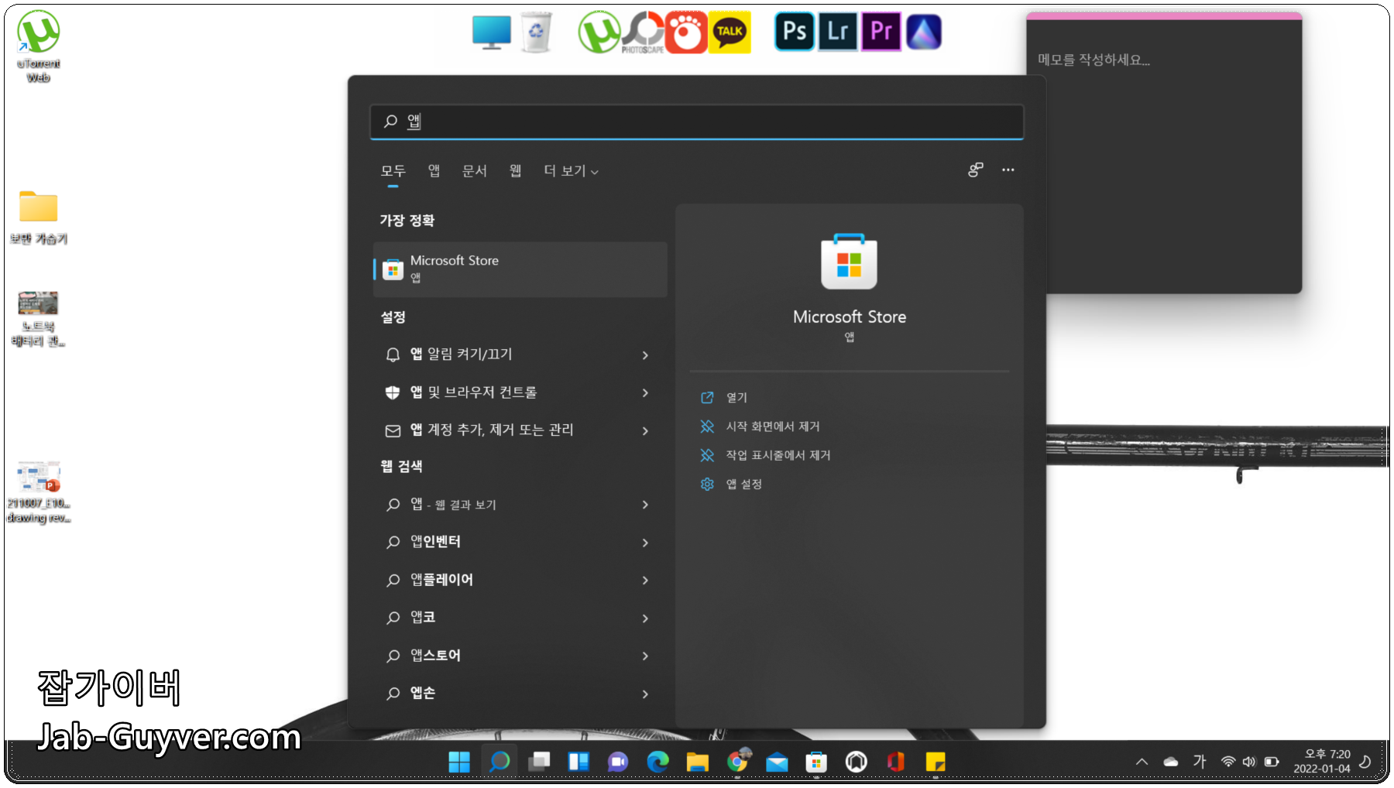This screenshot has height=788, width=1394.
Task: Open Photoshop from the desktop icon
Action: [795, 31]
